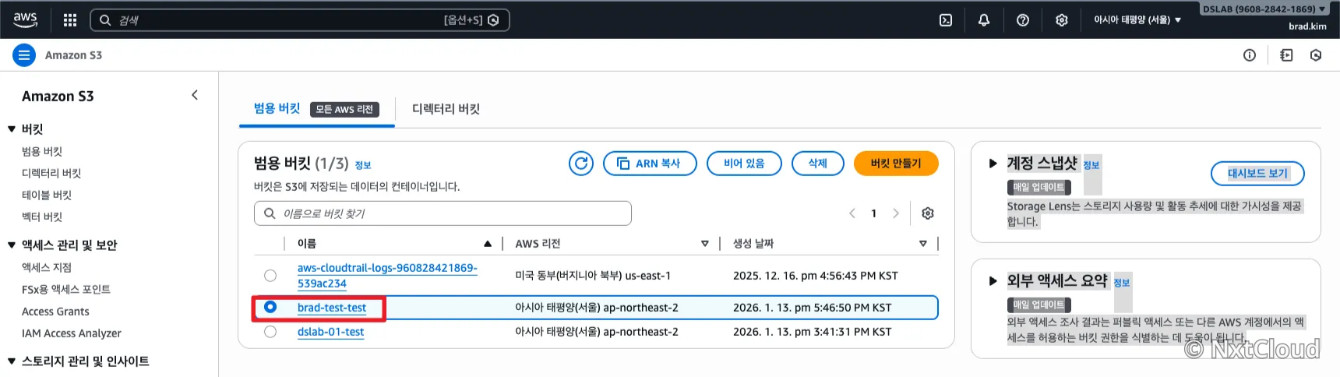Screen dimensions: 1340x377
Task: Click the us-east-1 region cell
Action: pyautogui.click(x=593, y=276)
